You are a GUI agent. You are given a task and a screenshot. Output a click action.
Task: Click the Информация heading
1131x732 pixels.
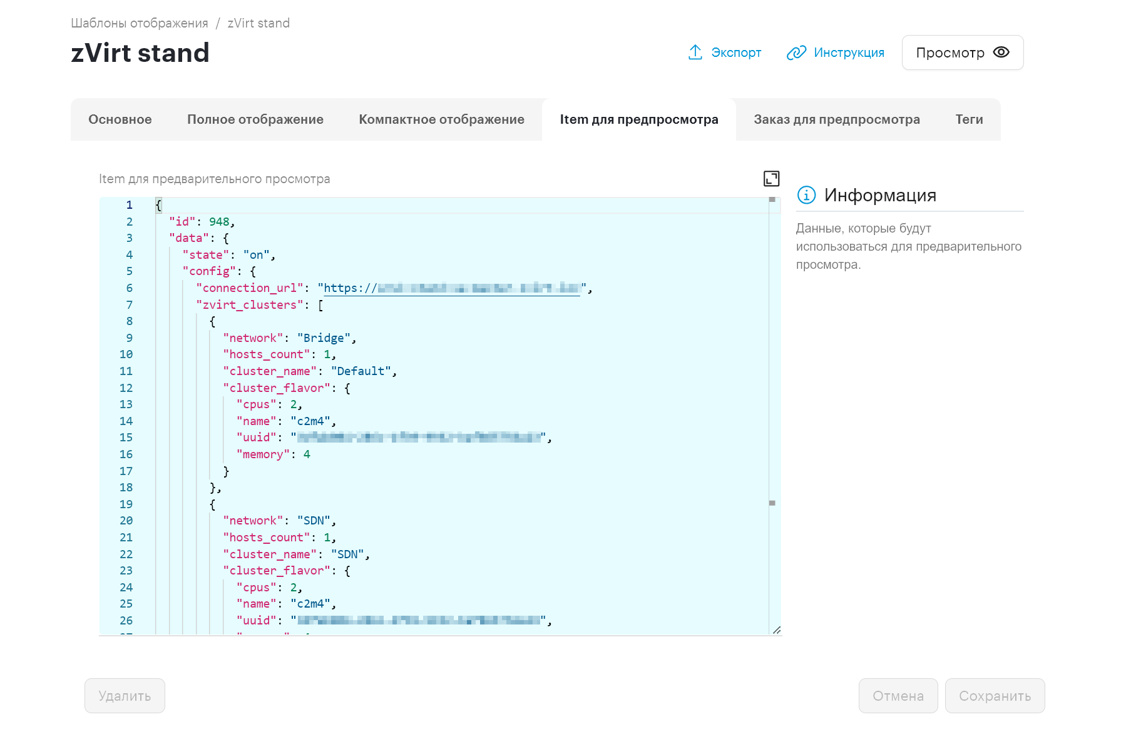(x=880, y=195)
